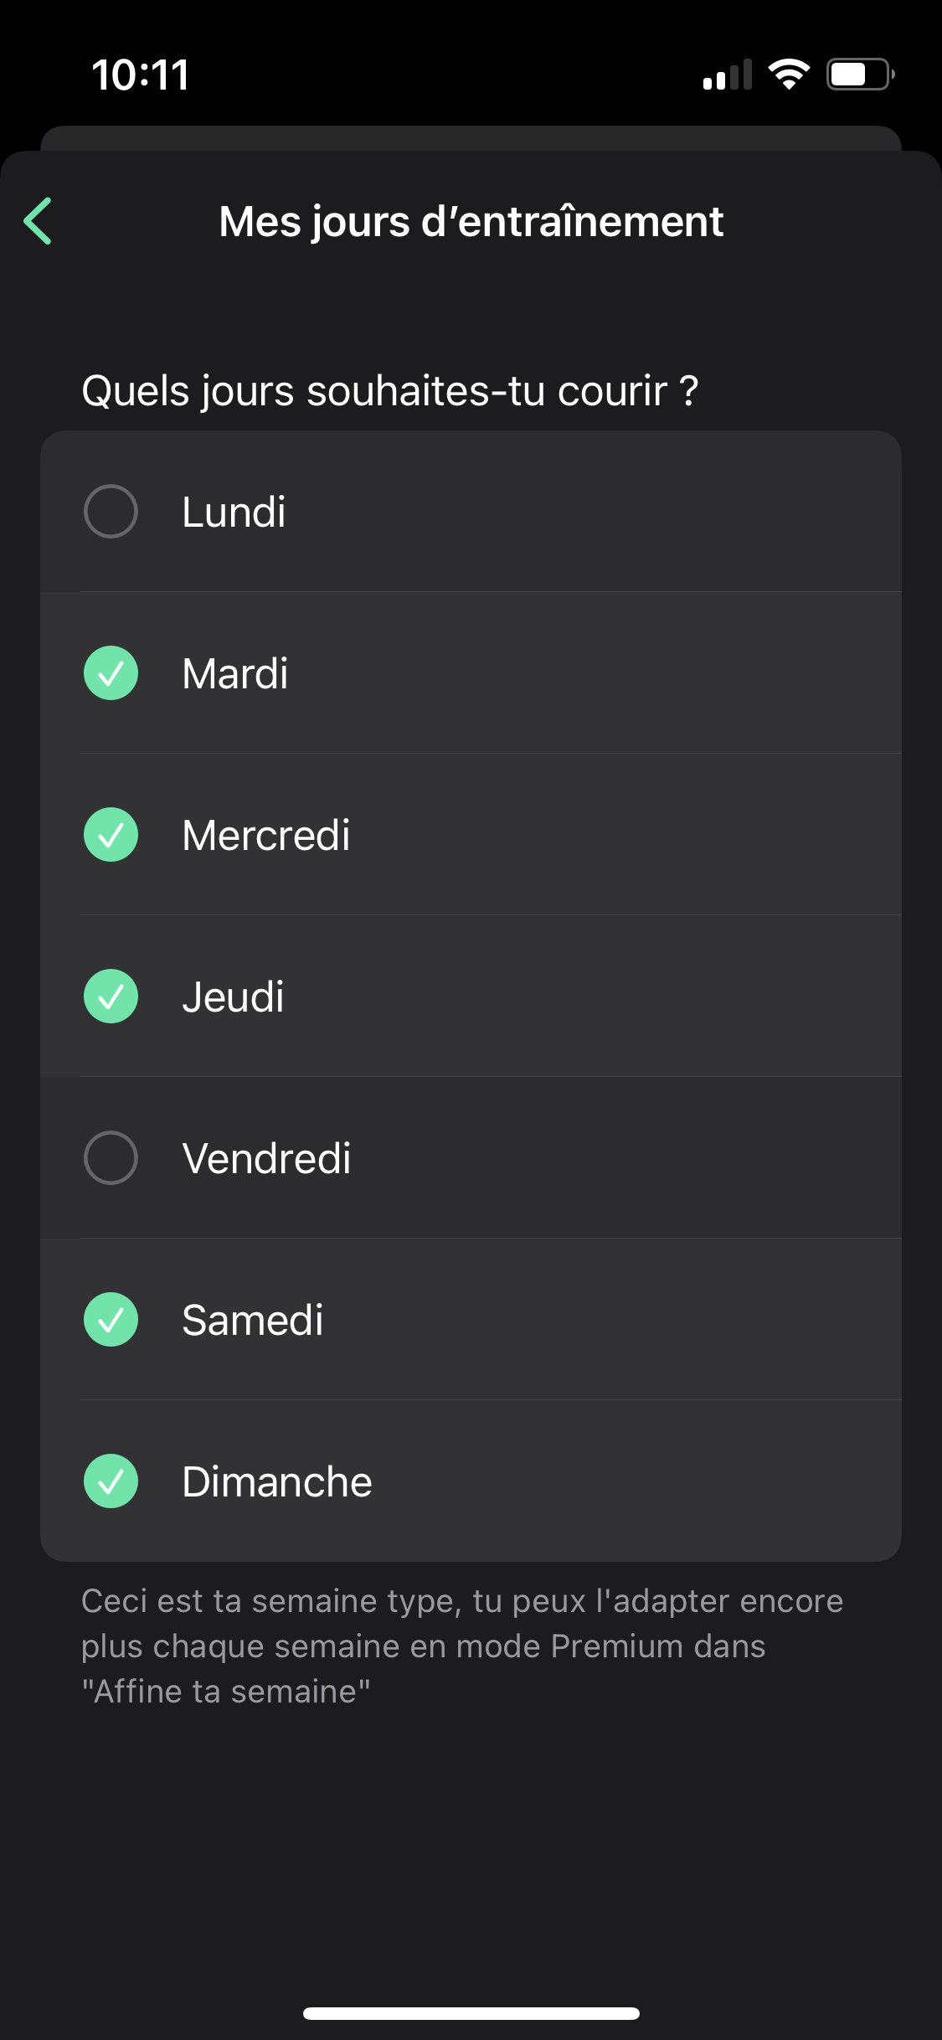Tap the Mardi row label
This screenshot has height=2040, width=942.
pyautogui.click(x=235, y=673)
